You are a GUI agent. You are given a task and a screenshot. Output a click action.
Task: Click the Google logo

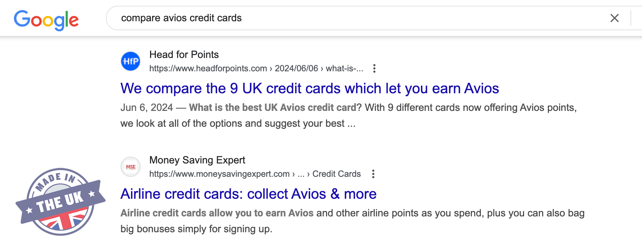(x=46, y=20)
